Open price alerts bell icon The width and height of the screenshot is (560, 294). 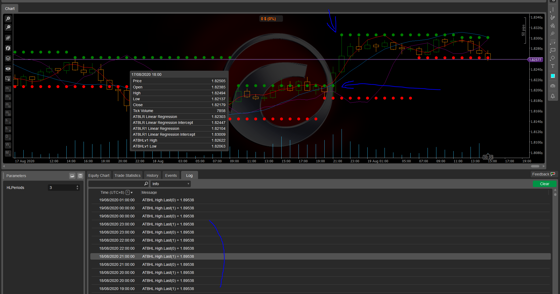point(552,96)
